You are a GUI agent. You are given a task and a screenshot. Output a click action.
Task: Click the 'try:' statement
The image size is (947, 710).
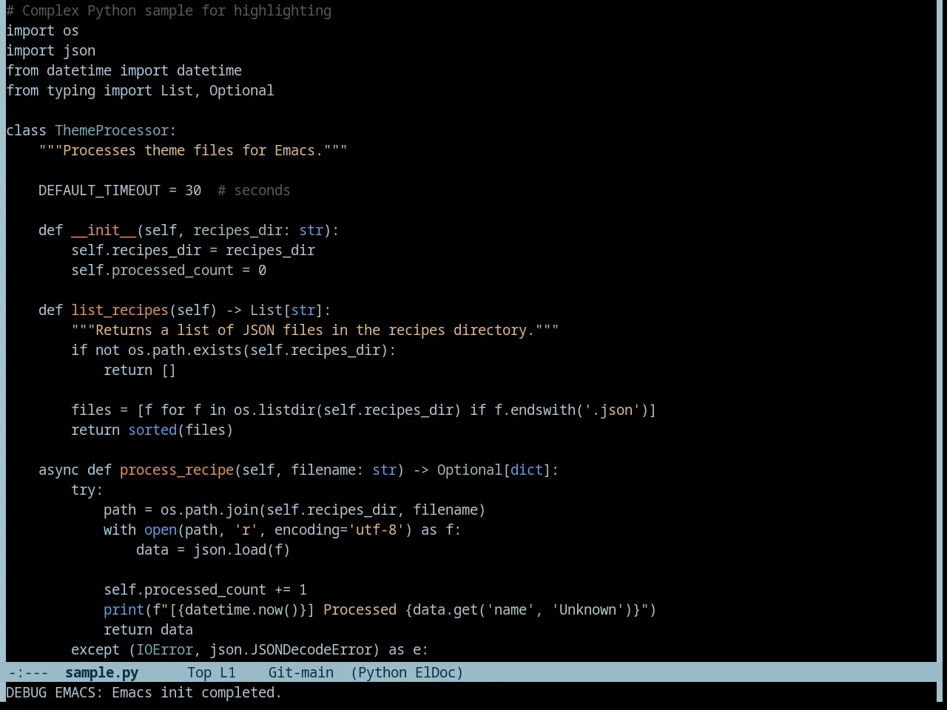pyautogui.click(x=87, y=490)
